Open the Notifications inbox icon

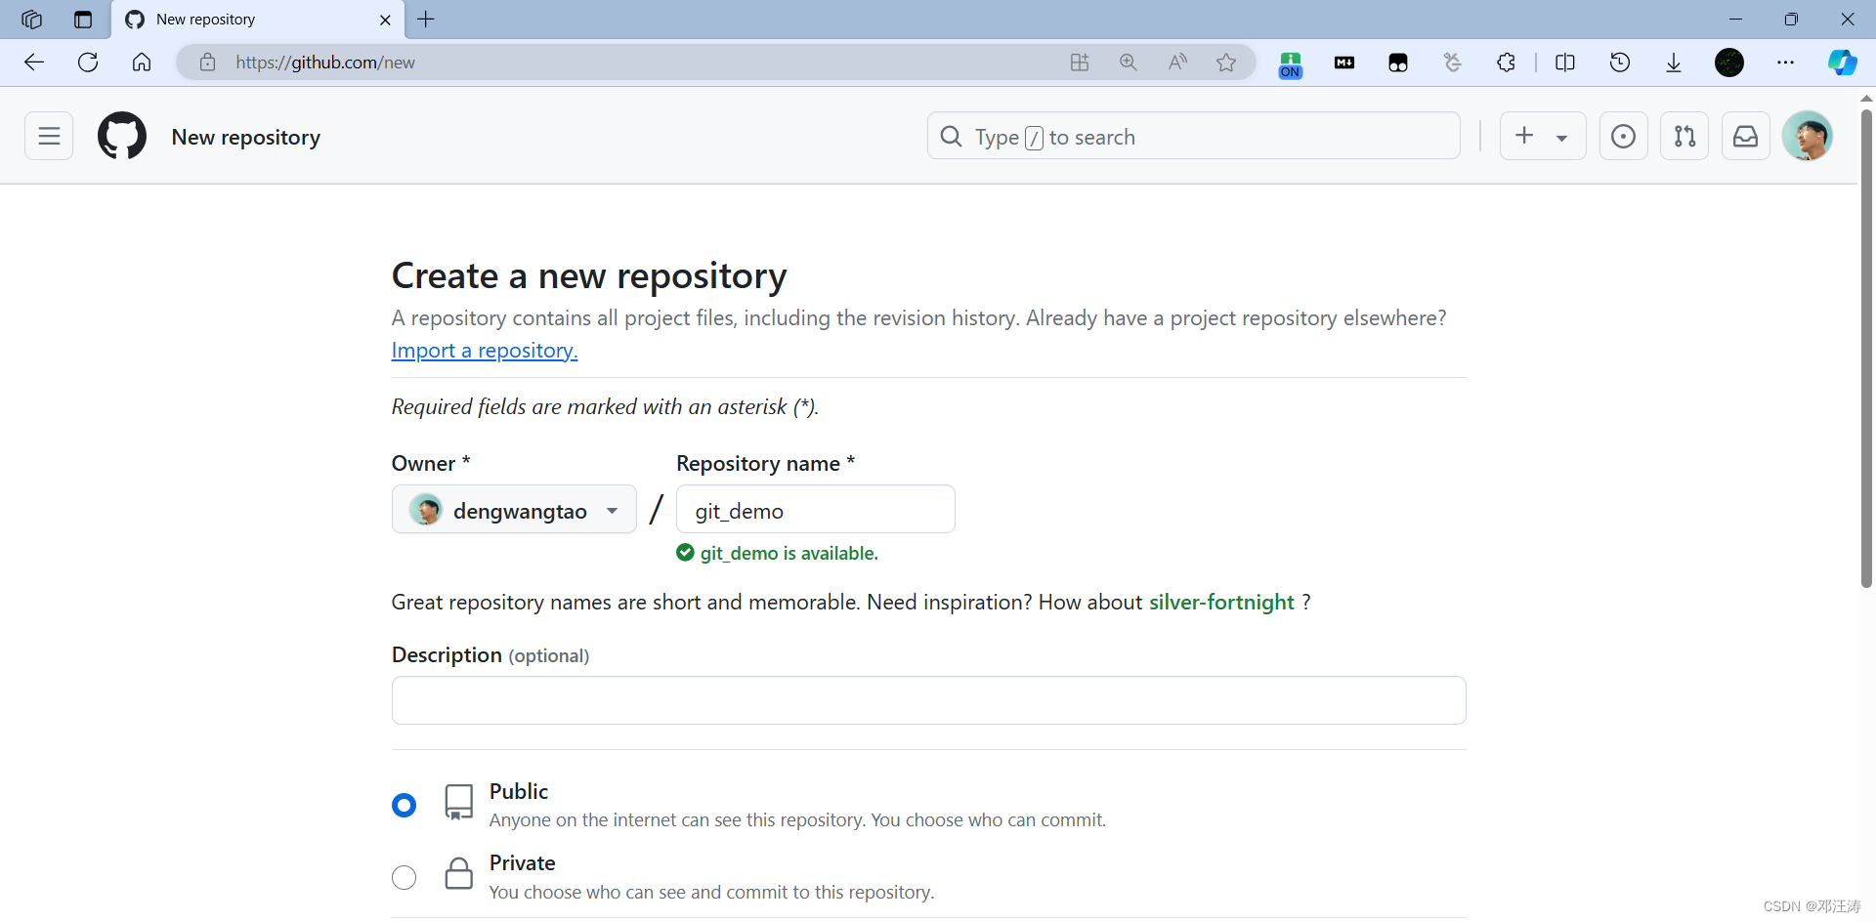click(1745, 136)
